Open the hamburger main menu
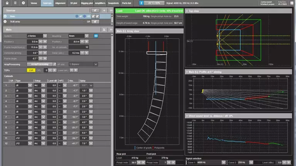The width and height of the screenshot is (296, 166). pos(15,3)
